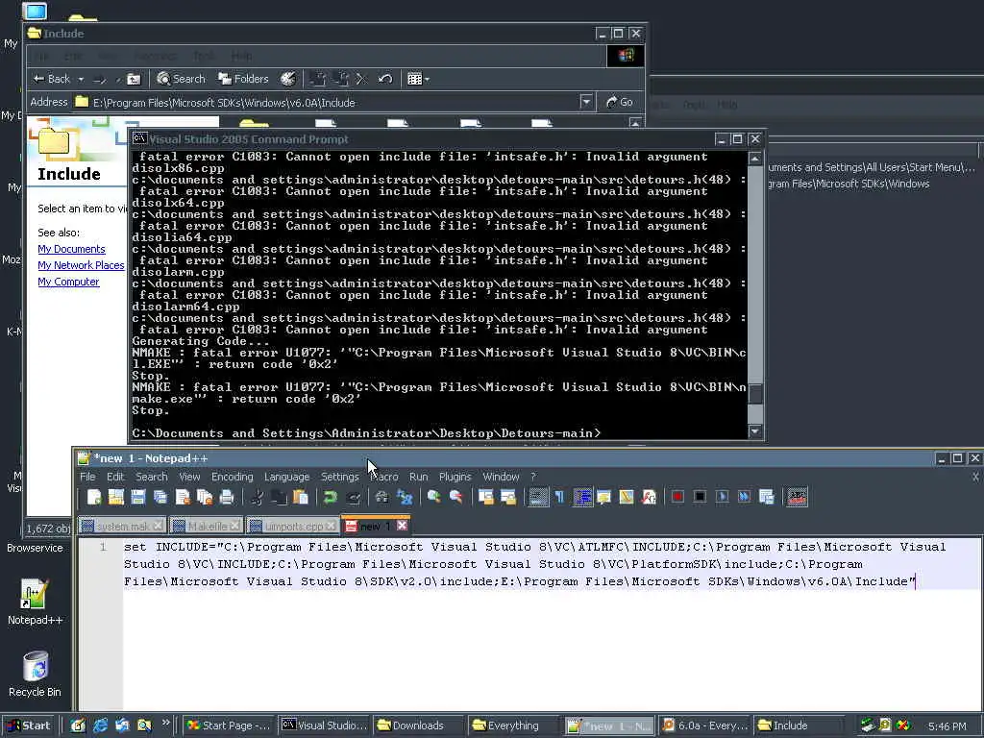Save the document with the floppy disk icon
The width and height of the screenshot is (984, 738).
coord(138,497)
